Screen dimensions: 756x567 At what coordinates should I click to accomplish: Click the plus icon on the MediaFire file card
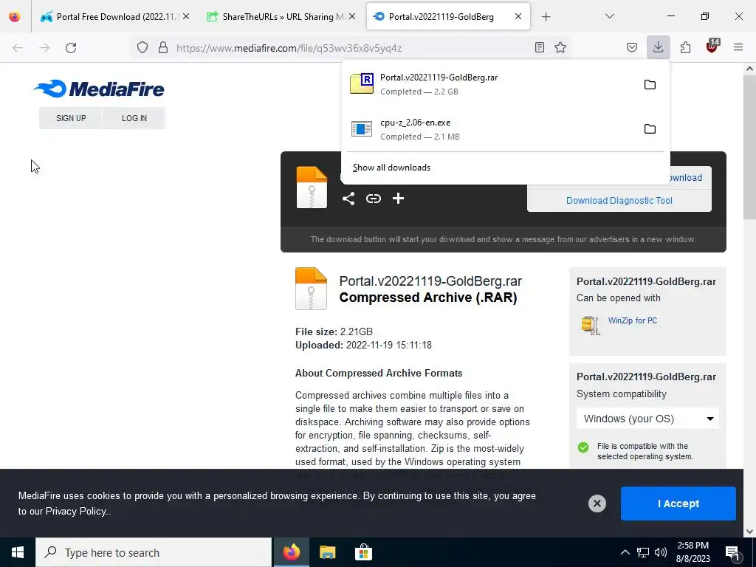(x=398, y=199)
